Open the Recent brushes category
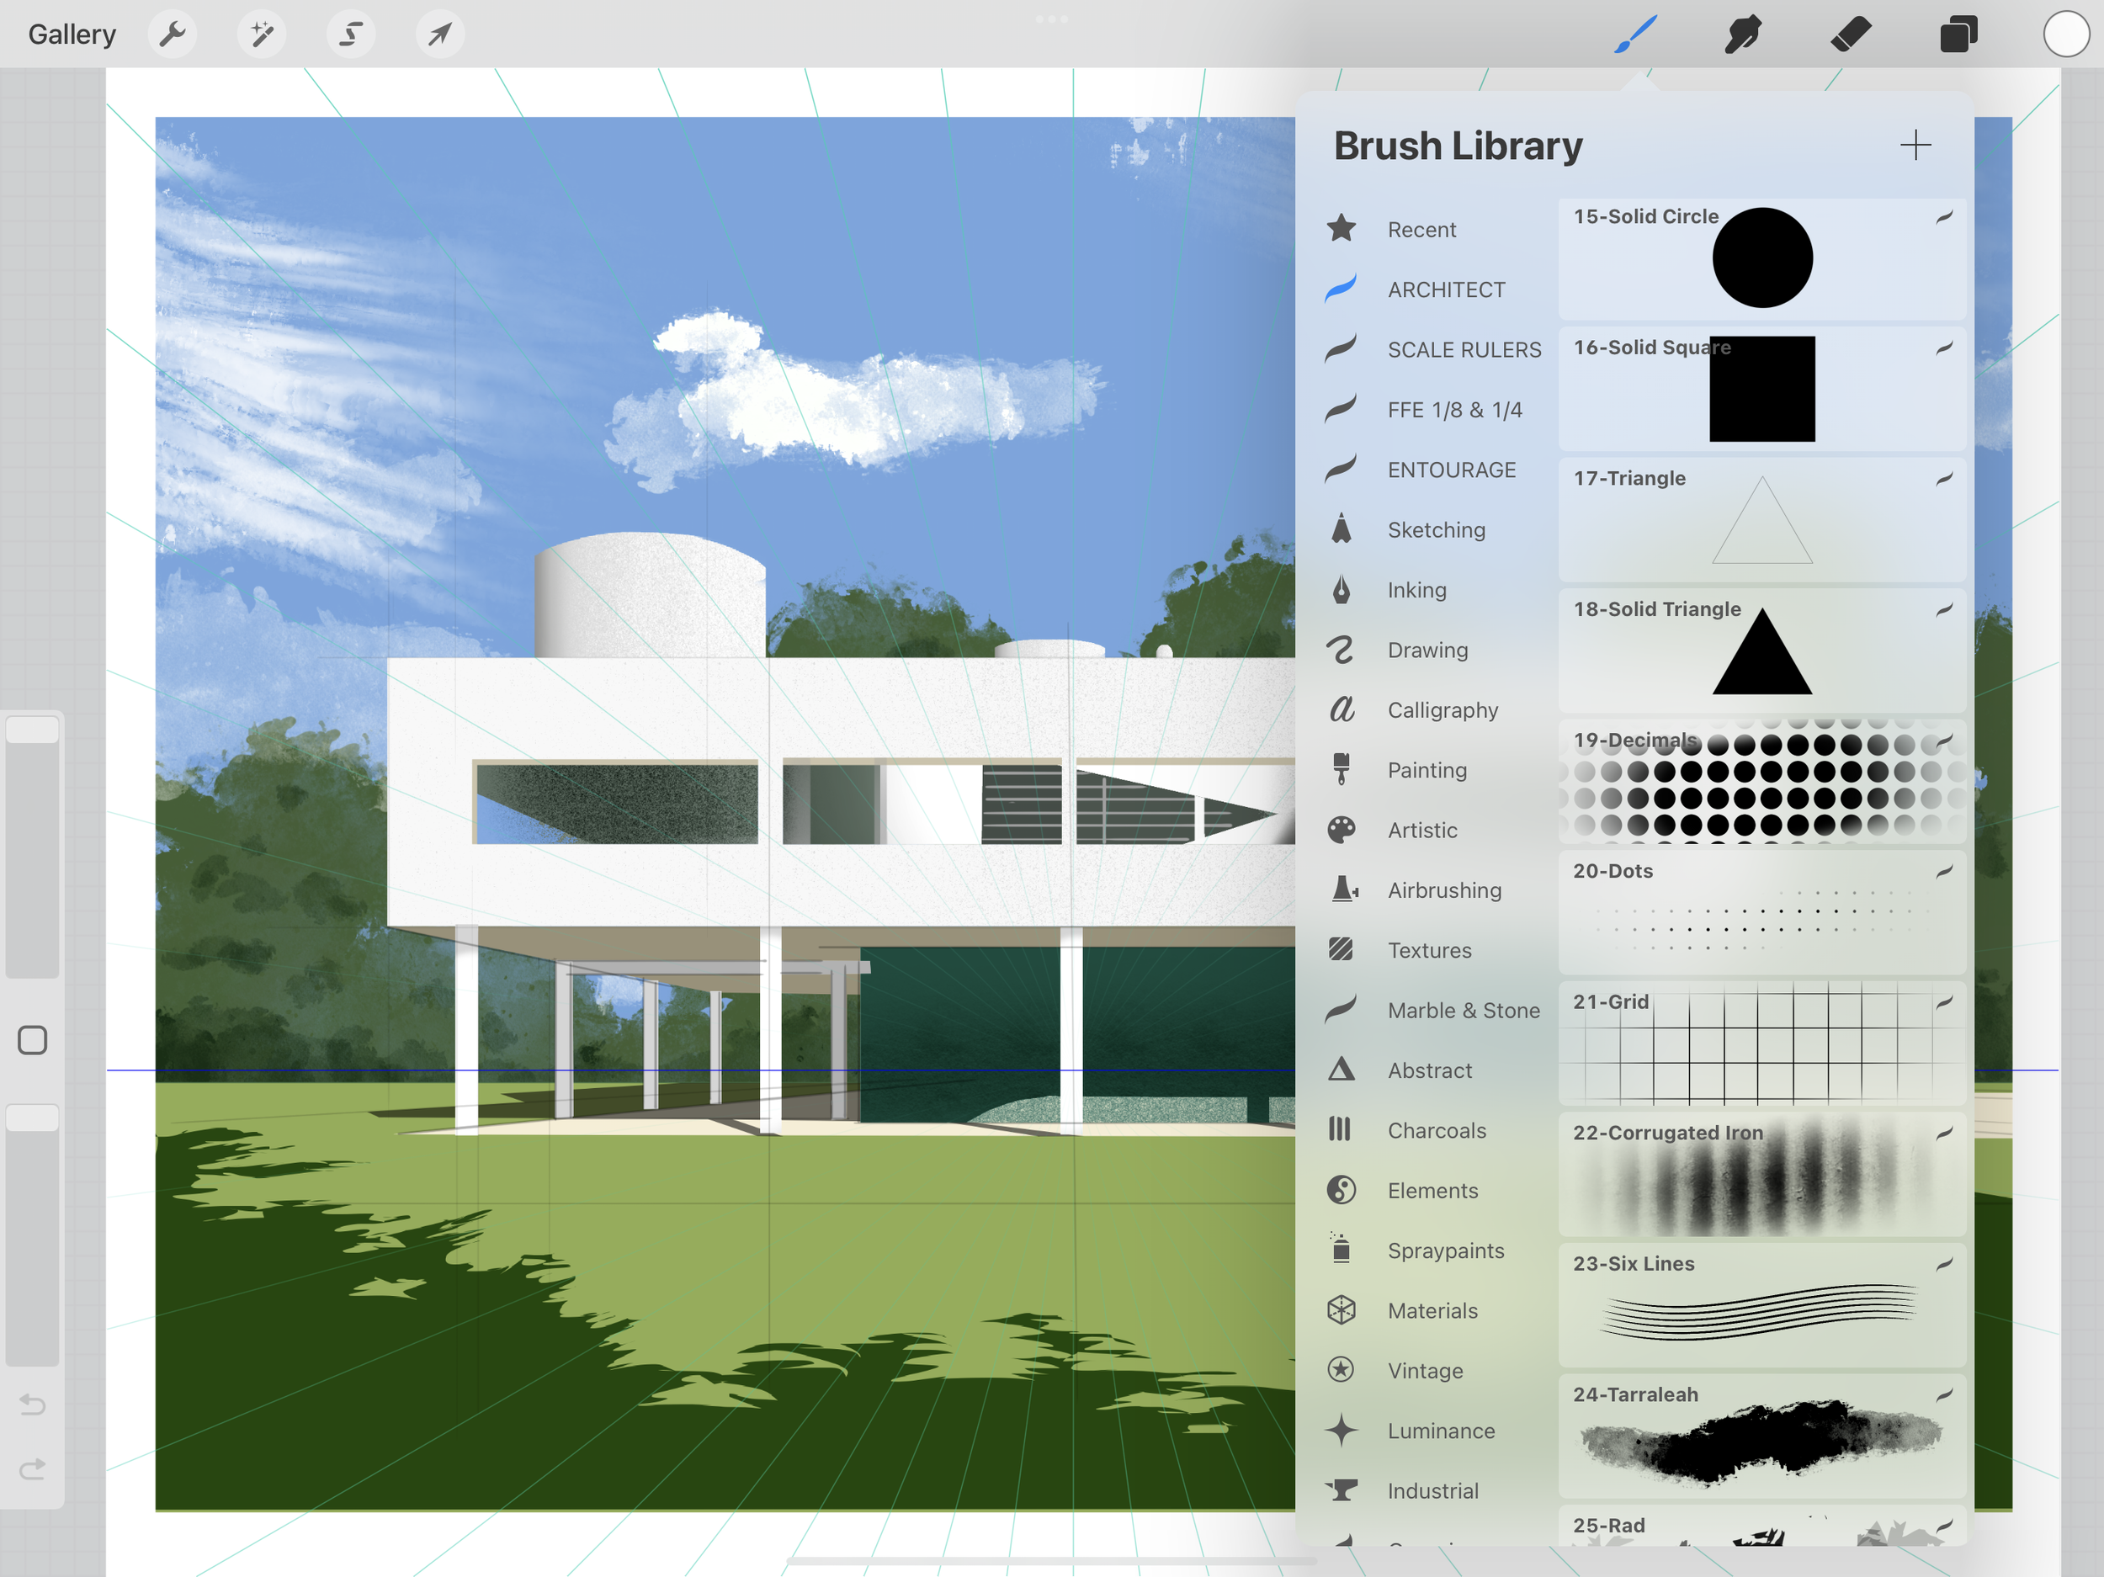2104x1577 pixels. point(1421,229)
